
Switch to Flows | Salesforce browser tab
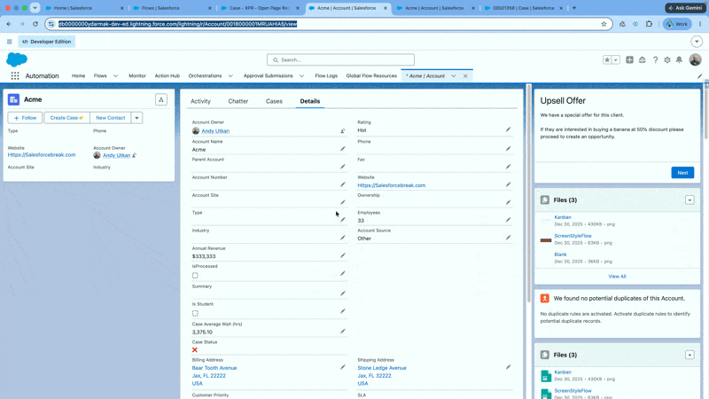tap(172, 8)
